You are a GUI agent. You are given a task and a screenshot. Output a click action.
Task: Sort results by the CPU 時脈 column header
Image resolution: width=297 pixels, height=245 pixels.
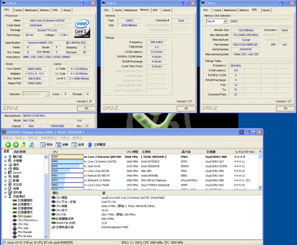point(132,152)
